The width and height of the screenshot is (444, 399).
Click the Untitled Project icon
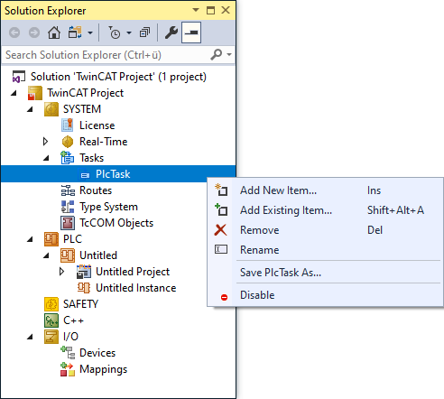tap(84, 272)
